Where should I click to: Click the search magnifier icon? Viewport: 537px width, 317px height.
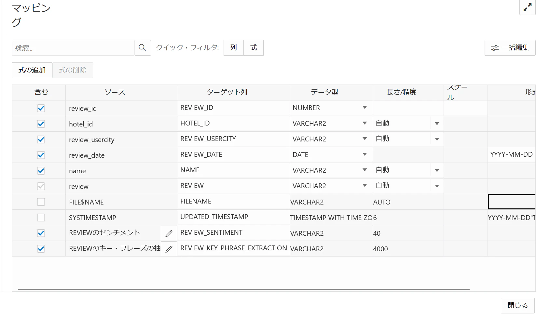click(x=143, y=48)
